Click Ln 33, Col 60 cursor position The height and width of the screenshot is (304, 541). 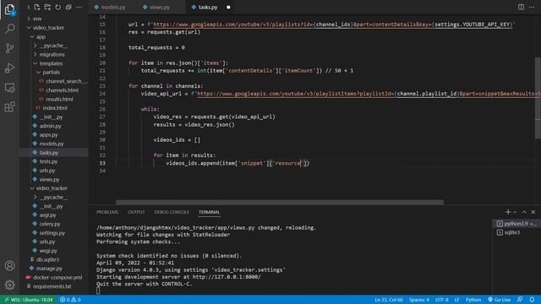coord(389,300)
